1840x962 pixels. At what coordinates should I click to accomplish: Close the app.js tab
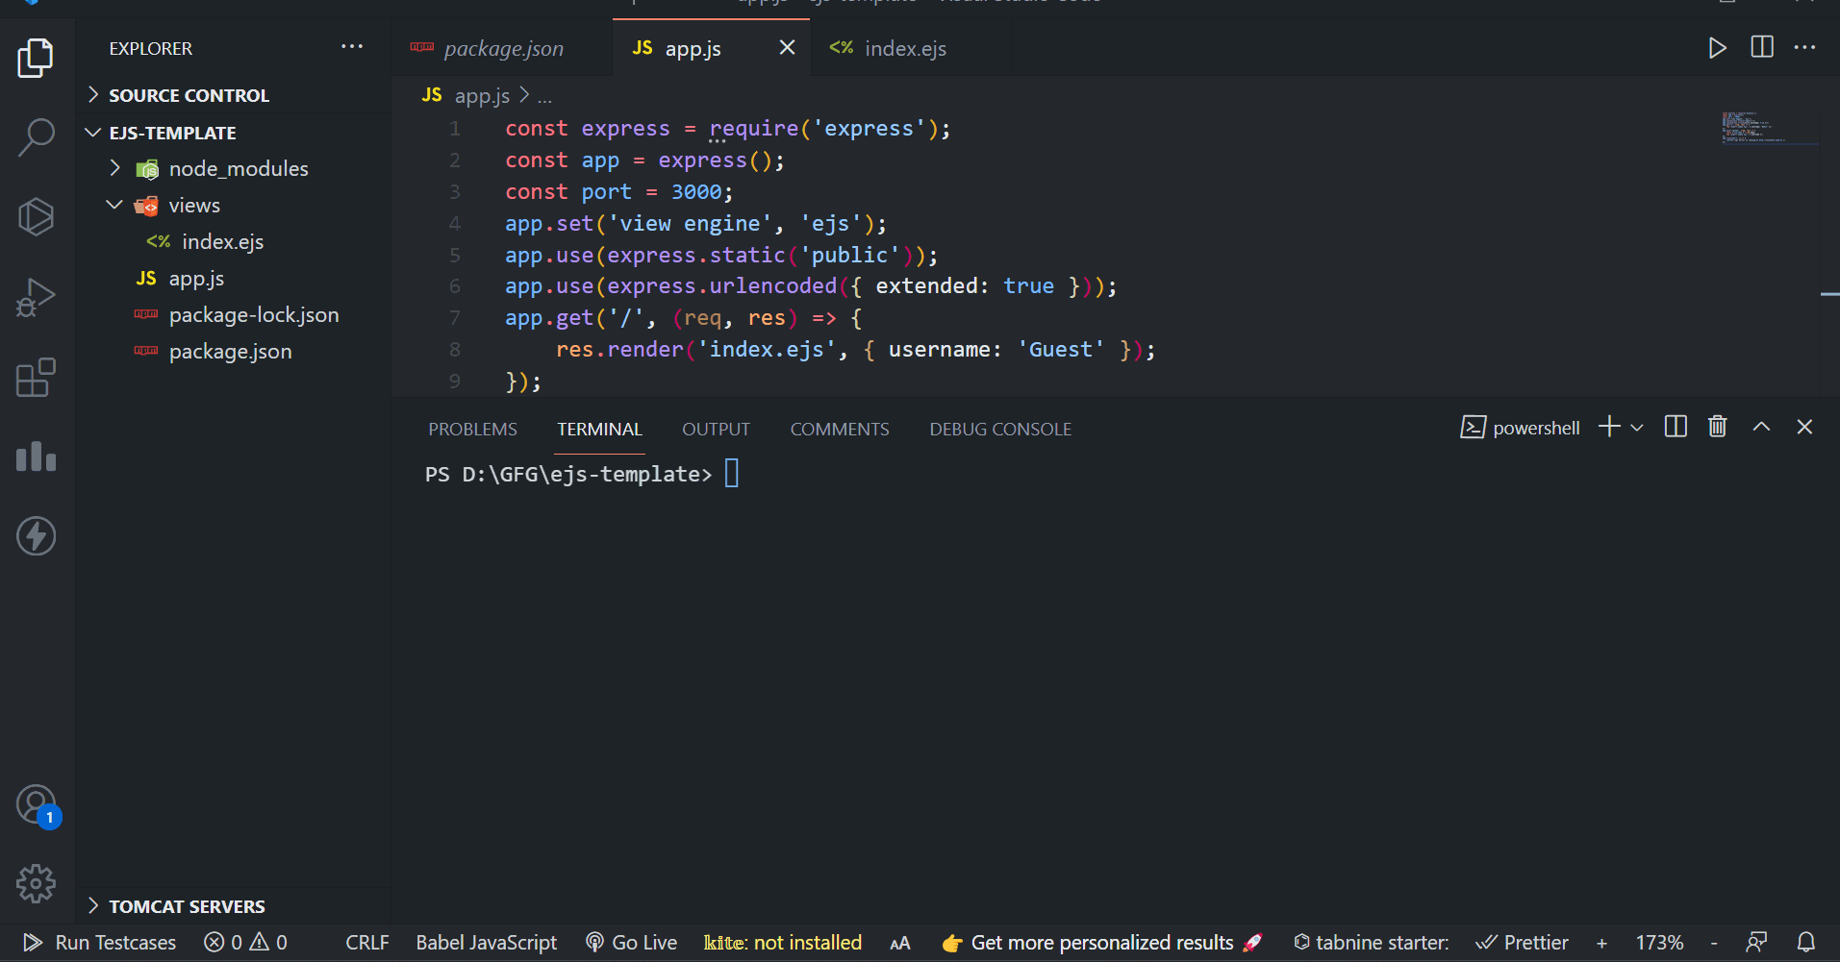click(787, 47)
